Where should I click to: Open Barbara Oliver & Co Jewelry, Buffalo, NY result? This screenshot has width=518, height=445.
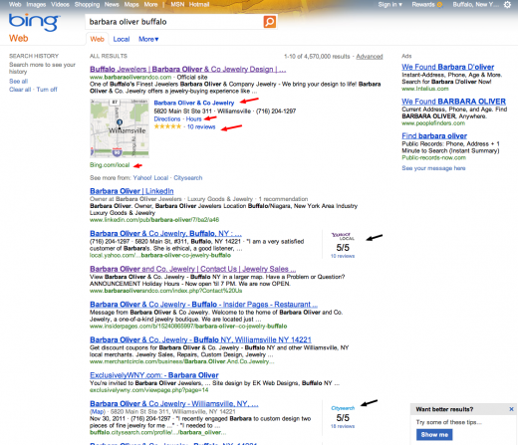pyautogui.click(x=165, y=234)
